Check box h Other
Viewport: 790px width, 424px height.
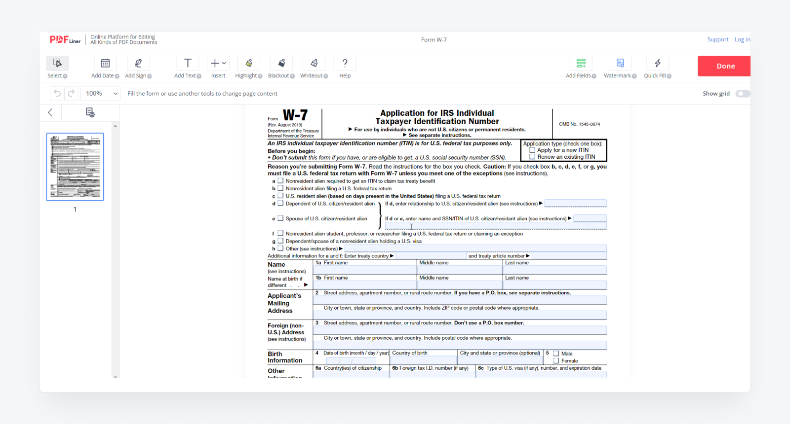(x=280, y=248)
